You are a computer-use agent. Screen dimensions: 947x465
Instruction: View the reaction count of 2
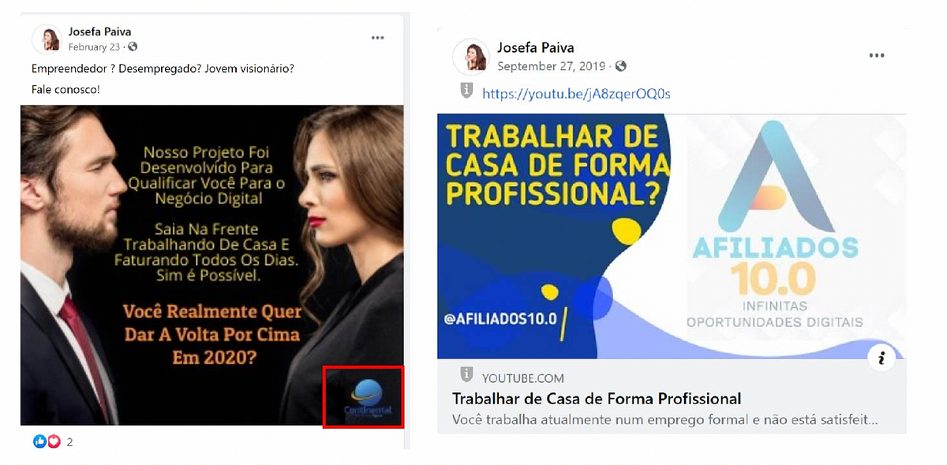click(x=69, y=442)
